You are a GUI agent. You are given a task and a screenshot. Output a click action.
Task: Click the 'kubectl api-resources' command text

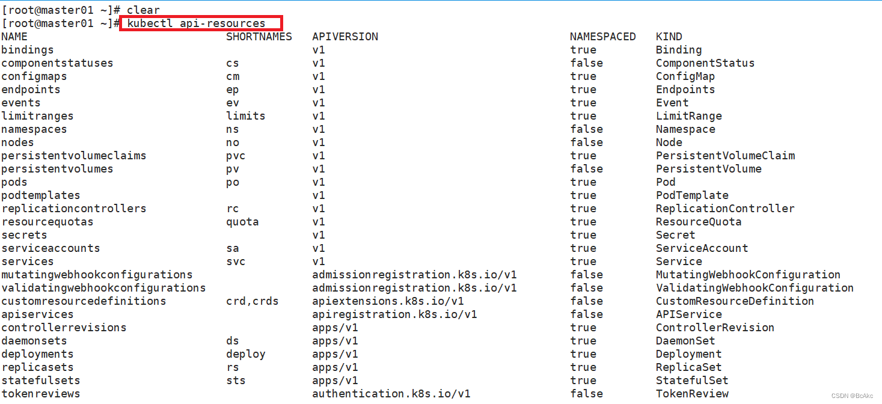point(196,23)
